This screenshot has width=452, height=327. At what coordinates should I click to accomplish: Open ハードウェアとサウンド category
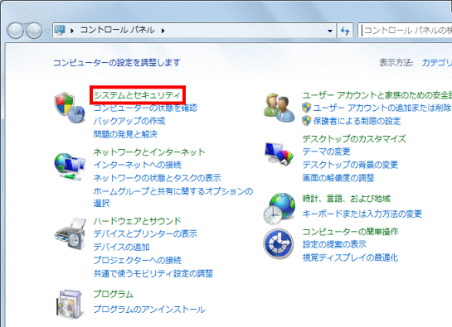(137, 221)
